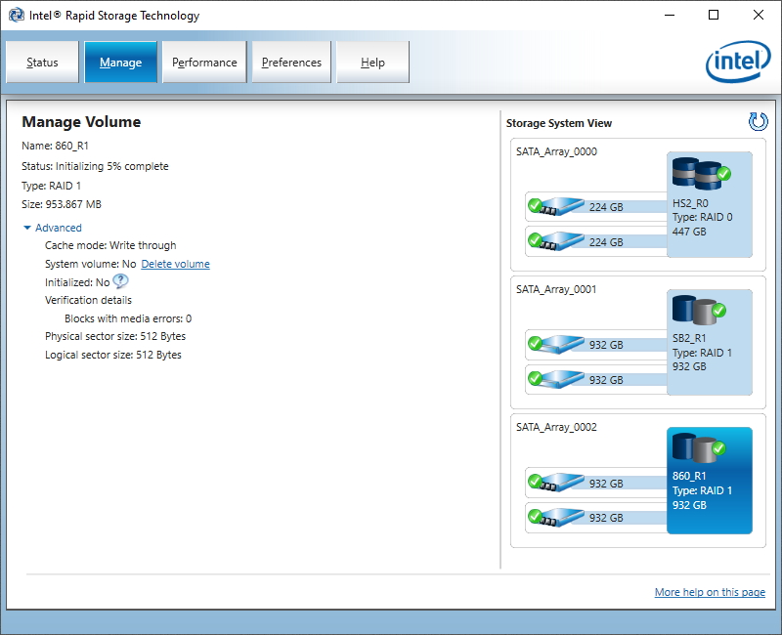Image resolution: width=782 pixels, height=635 pixels.
Task: Go to the Preferences tab
Action: 291,63
